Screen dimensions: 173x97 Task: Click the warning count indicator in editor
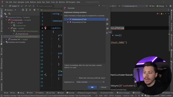162,14
